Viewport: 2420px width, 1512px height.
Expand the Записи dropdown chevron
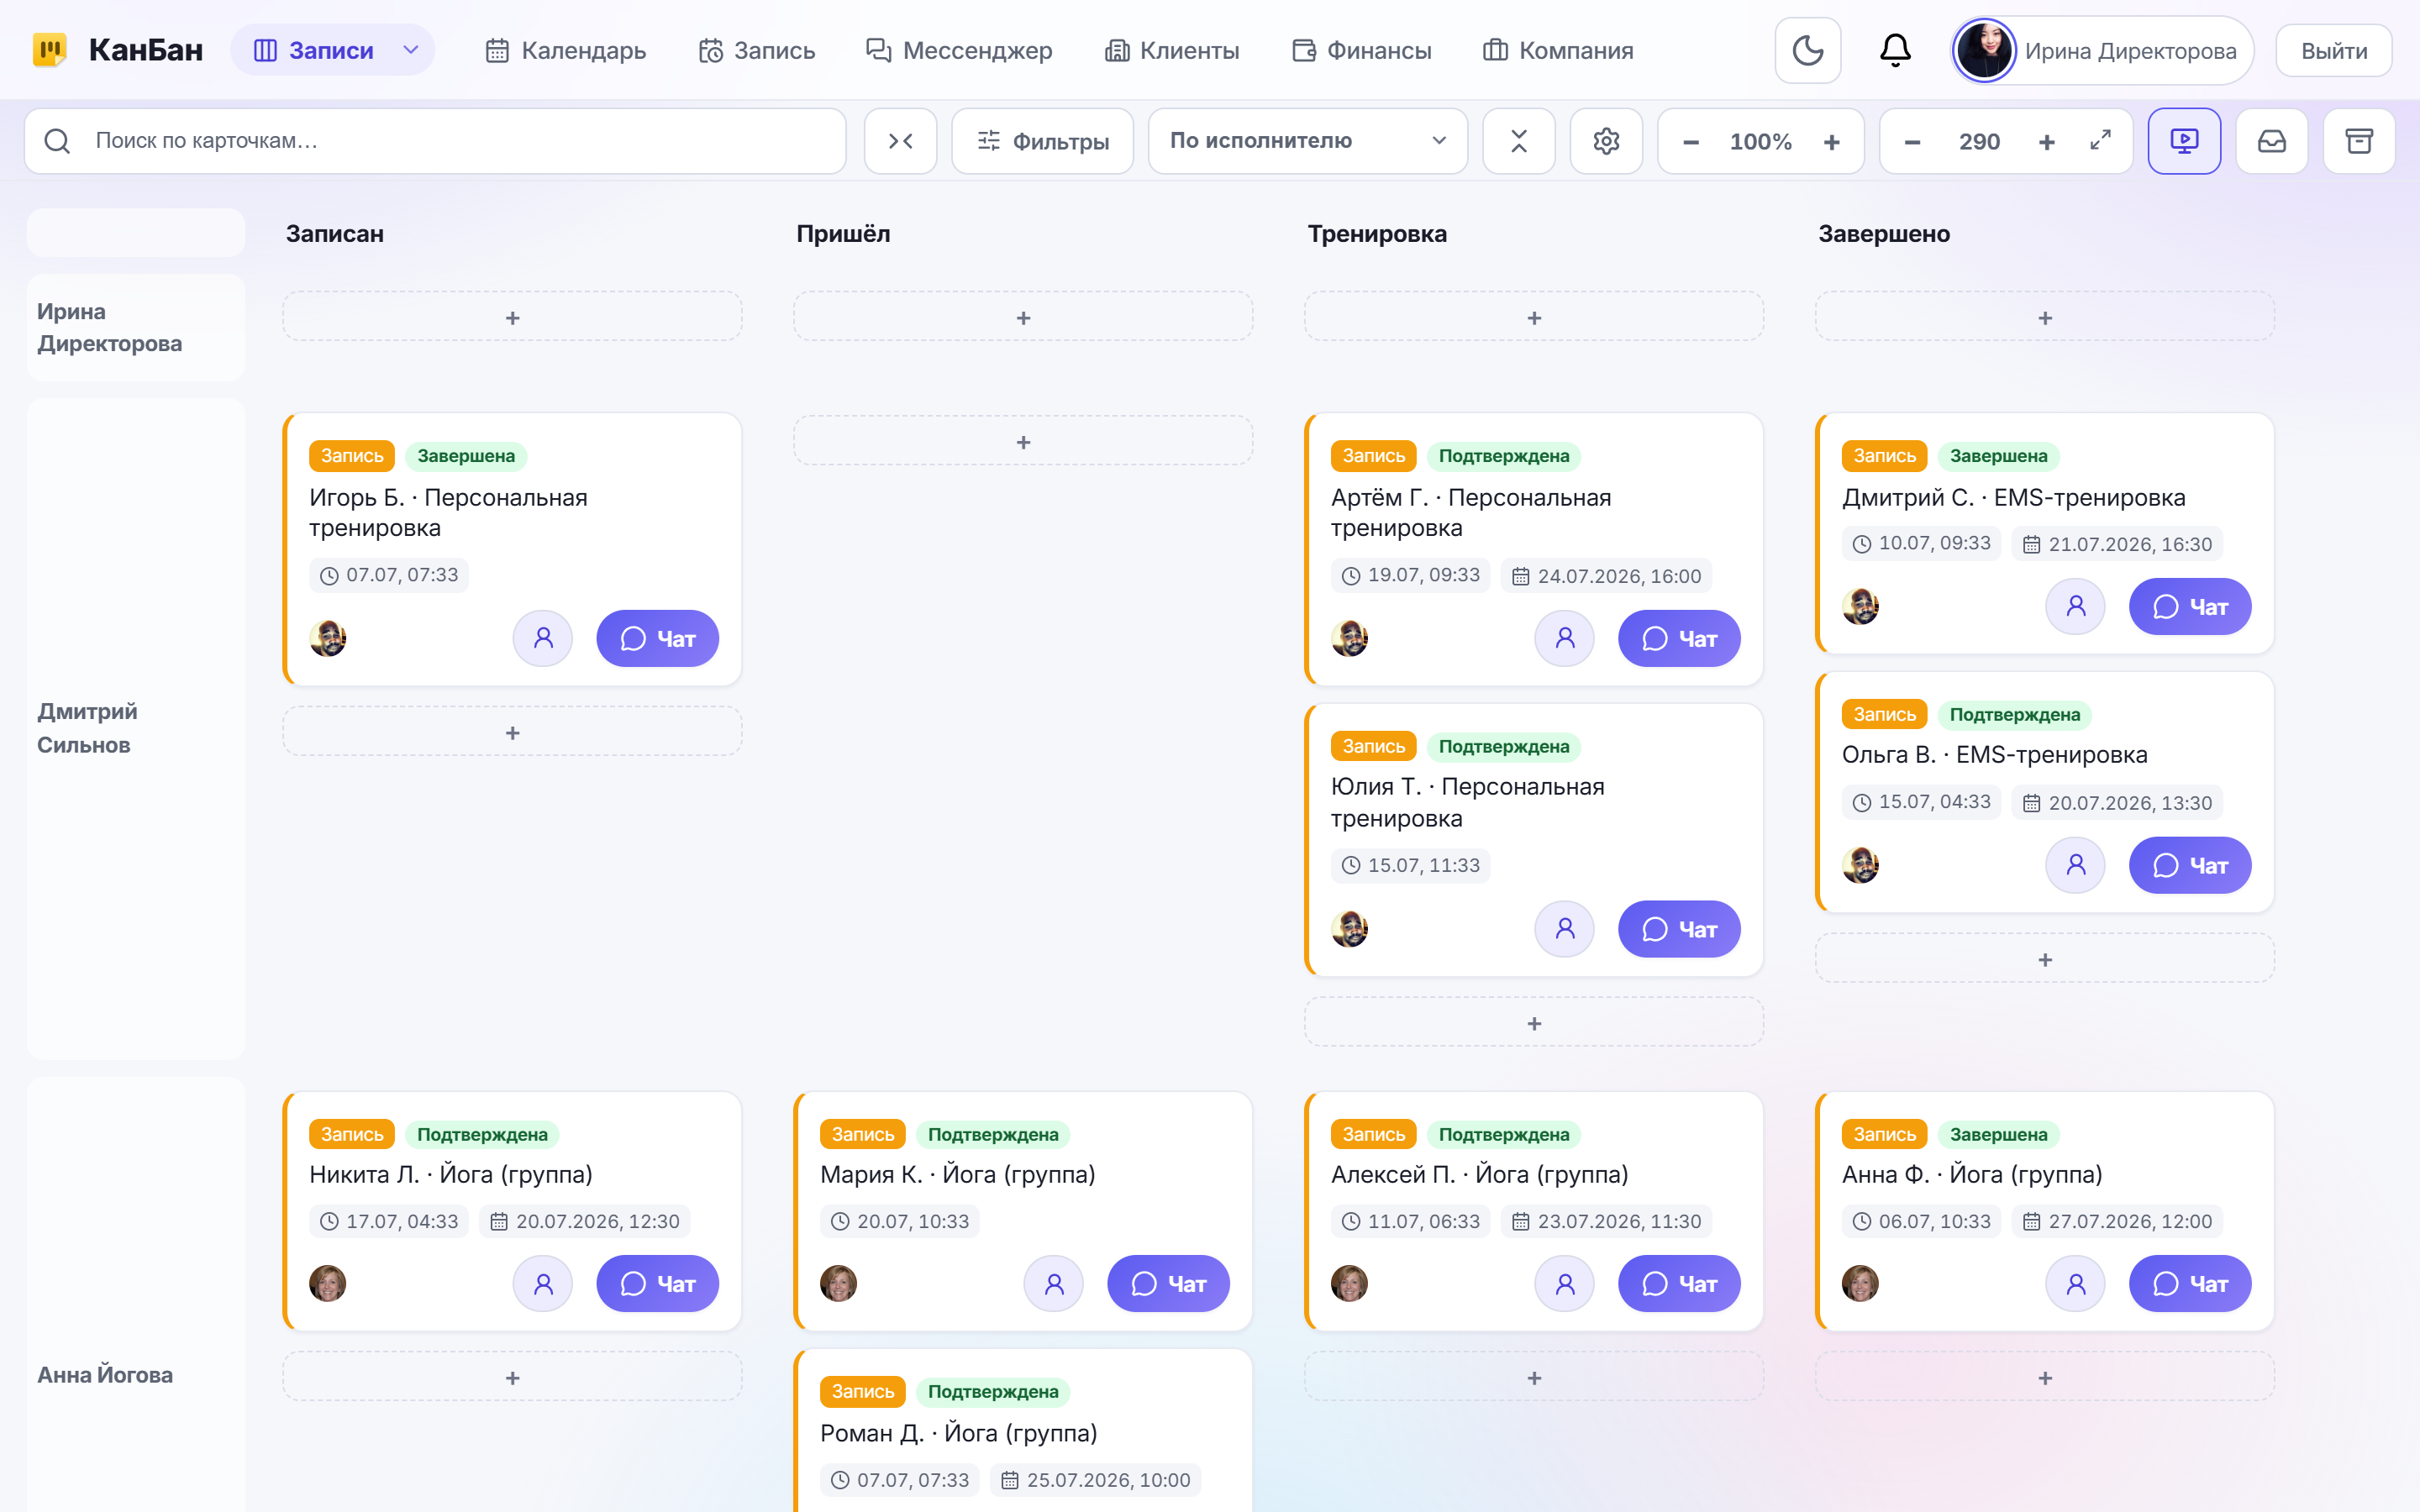(410, 50)
